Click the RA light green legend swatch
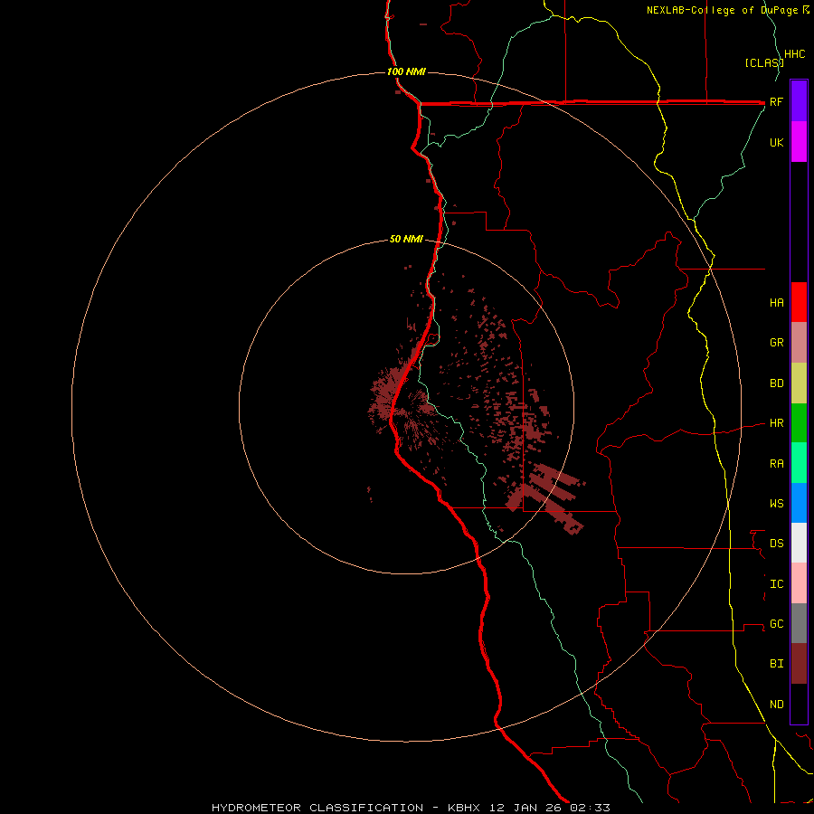 (x=799, y=463)
